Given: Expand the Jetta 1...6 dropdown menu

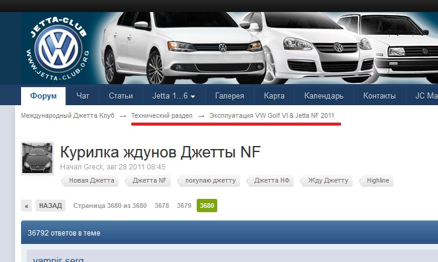Looking at the screenshot, I should coord(173,96).
